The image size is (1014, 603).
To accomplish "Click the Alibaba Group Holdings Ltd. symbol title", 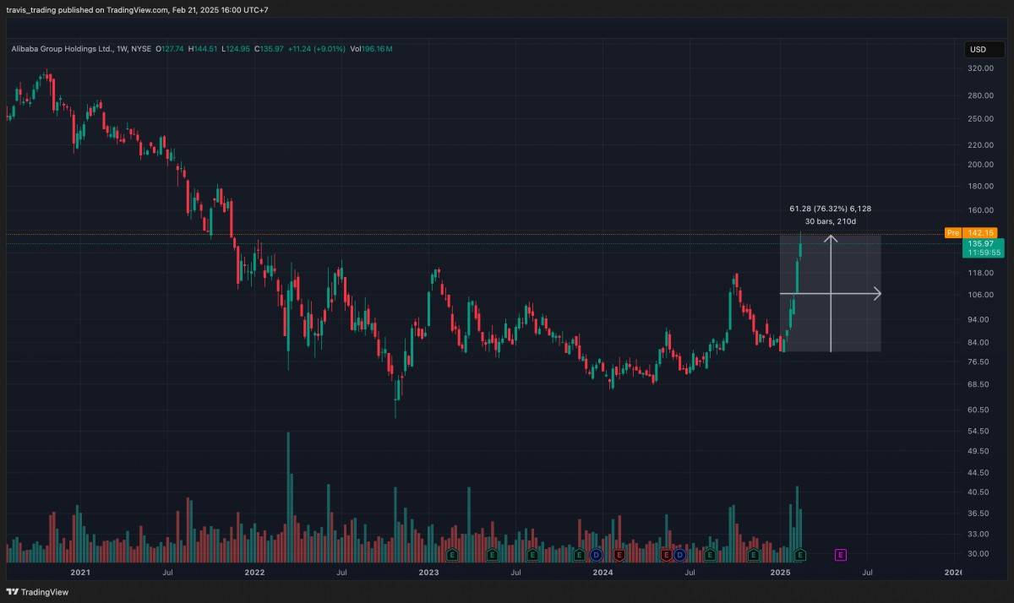I will (x=62, y=49).
